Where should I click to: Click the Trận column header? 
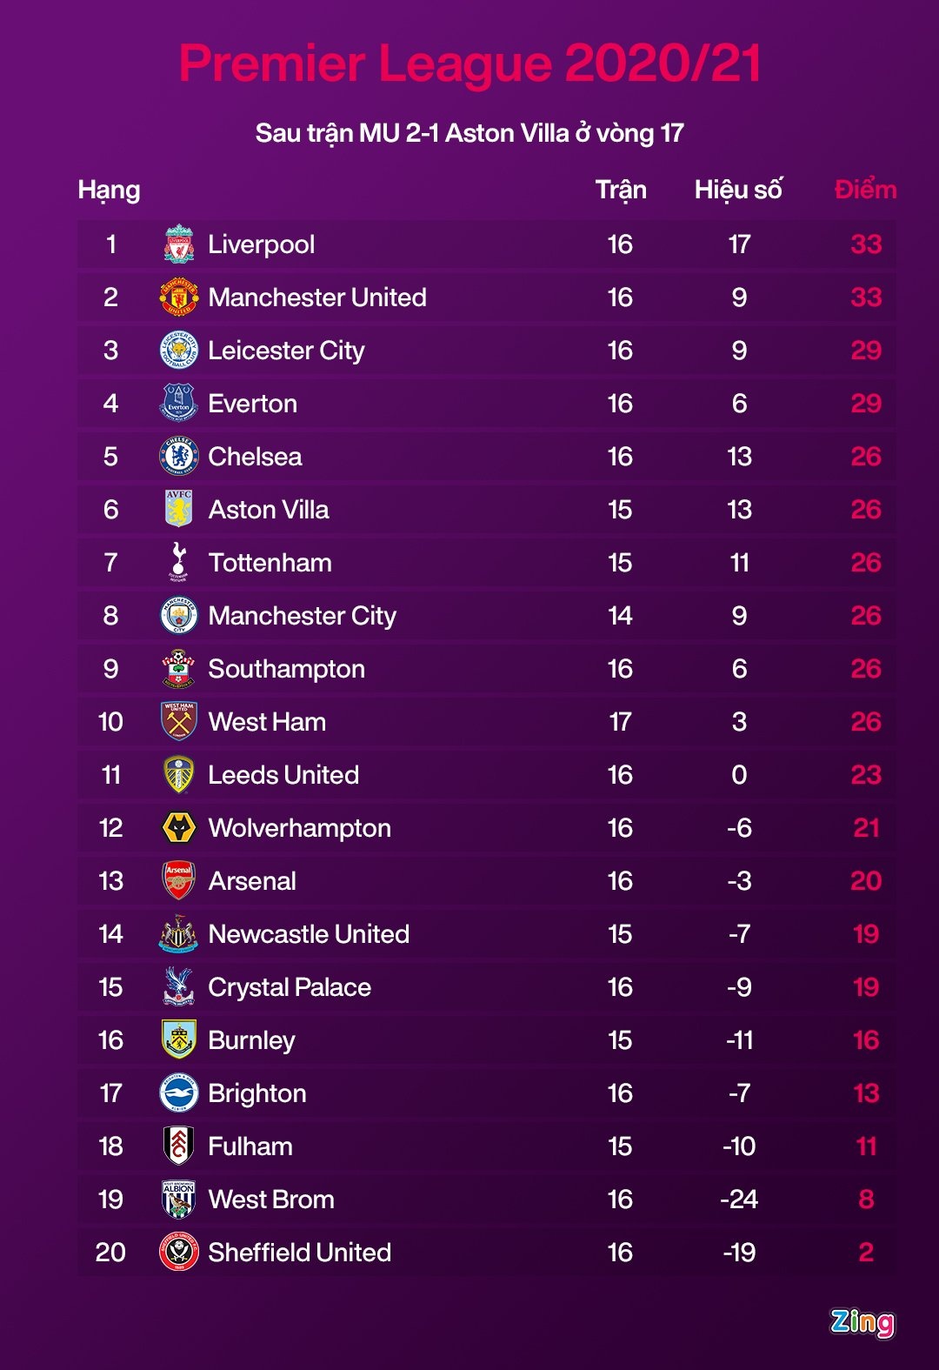coord(621,190)
